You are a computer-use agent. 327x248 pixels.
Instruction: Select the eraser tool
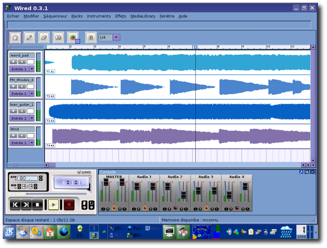(x=44, y=37)
